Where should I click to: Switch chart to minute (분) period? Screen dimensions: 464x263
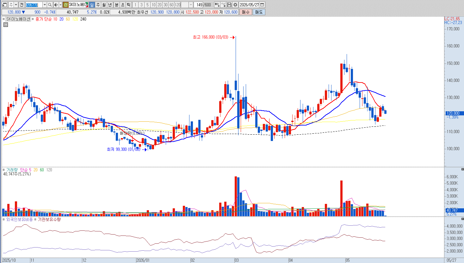117,5
